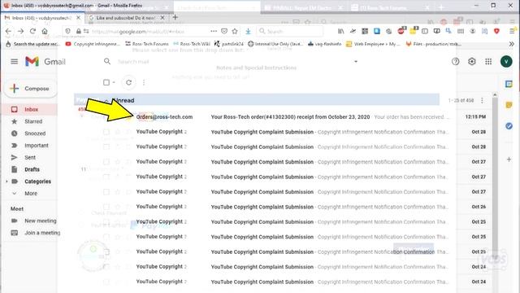Image resolution: width=520 pixels, height=293 pixels.
Task: Open Gmail main menu hamburger icon
Action: point(15,62)
